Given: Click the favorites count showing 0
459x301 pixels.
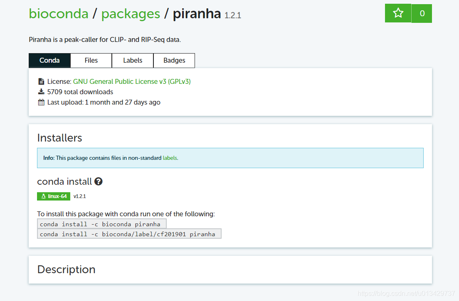Looking at the screenshot, I should point(422,13).
